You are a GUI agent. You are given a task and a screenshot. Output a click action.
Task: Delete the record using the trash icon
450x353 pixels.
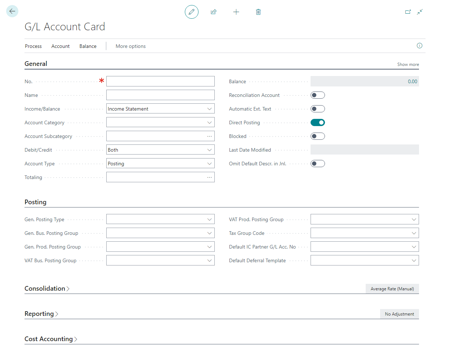pyautogui.click(x=258, y=12)
